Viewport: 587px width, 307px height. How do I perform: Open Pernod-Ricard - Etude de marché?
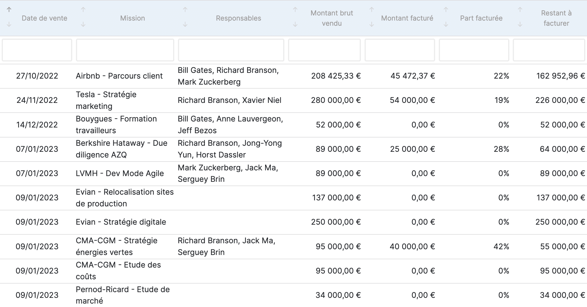tap(123, 295)
